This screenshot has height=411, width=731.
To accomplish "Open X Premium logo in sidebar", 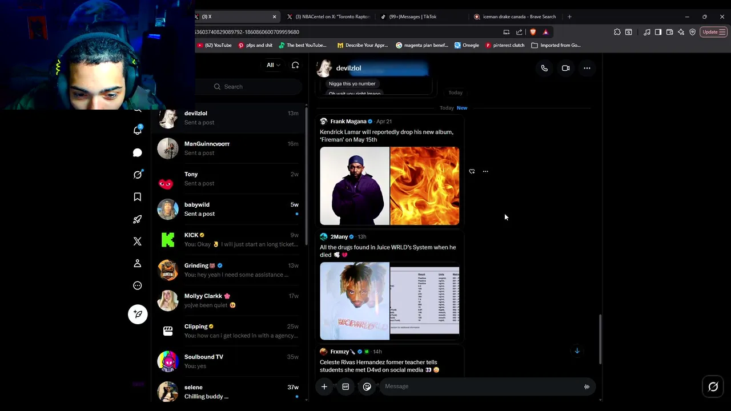I will click(138, 241).
